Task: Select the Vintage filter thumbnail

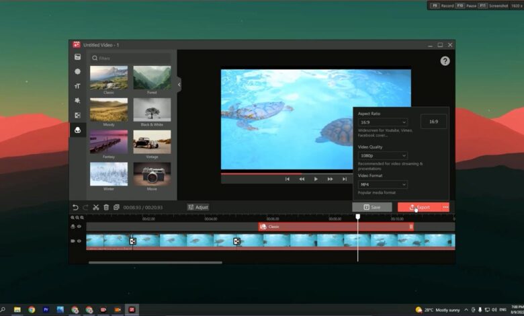Action: pyautogui.click(x=152, y=142)
